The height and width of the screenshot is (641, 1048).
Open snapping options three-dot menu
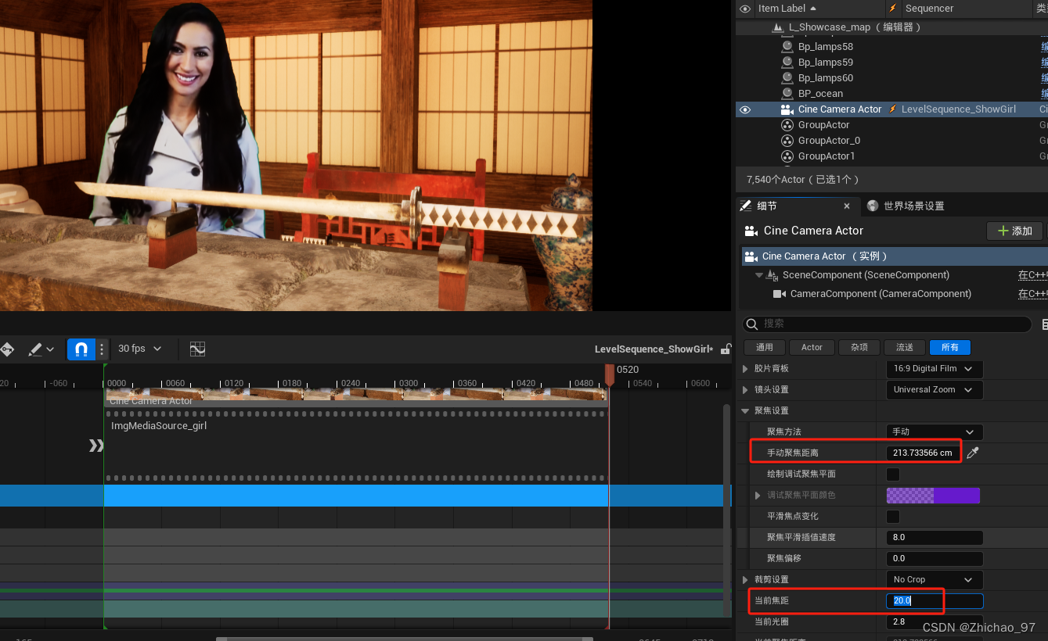102,349
